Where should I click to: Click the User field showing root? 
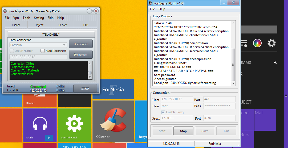tap(177, 106)
